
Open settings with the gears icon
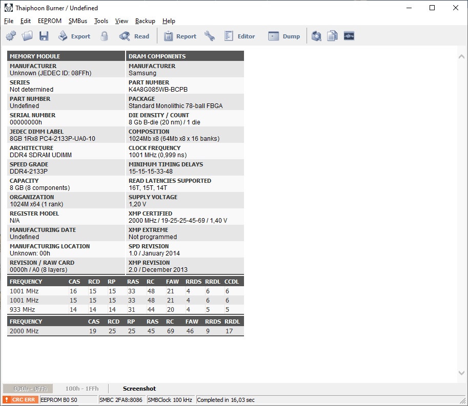11,36
